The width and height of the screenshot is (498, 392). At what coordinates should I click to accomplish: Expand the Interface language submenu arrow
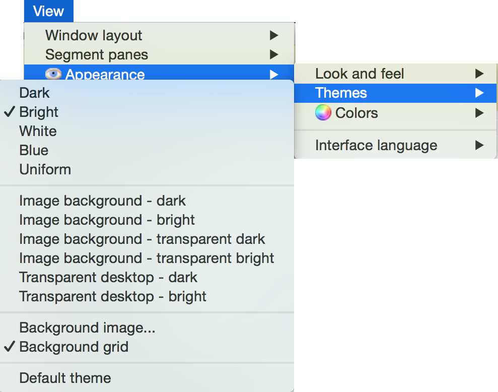click(479, 146)
